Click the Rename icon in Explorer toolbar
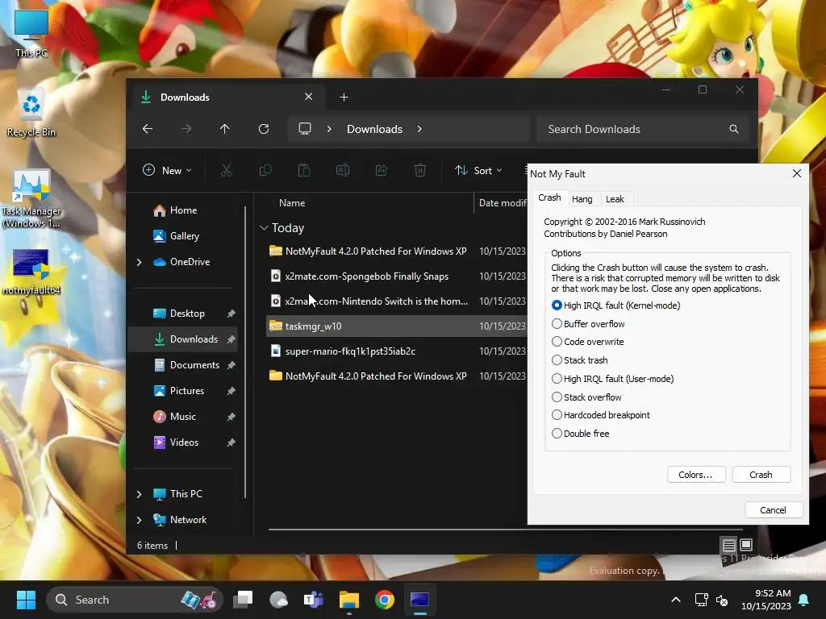Image resolution: width=826 pixels, height=619 pixels. click(x=343, y=170)
